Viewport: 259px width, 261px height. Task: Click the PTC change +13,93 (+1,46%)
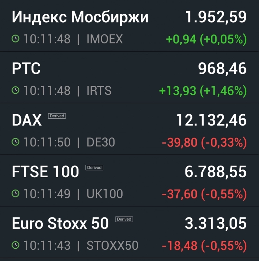pos(203,91)
